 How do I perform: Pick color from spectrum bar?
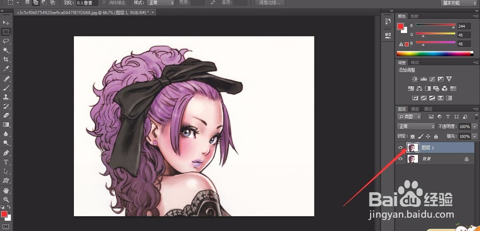pos(435,54)
